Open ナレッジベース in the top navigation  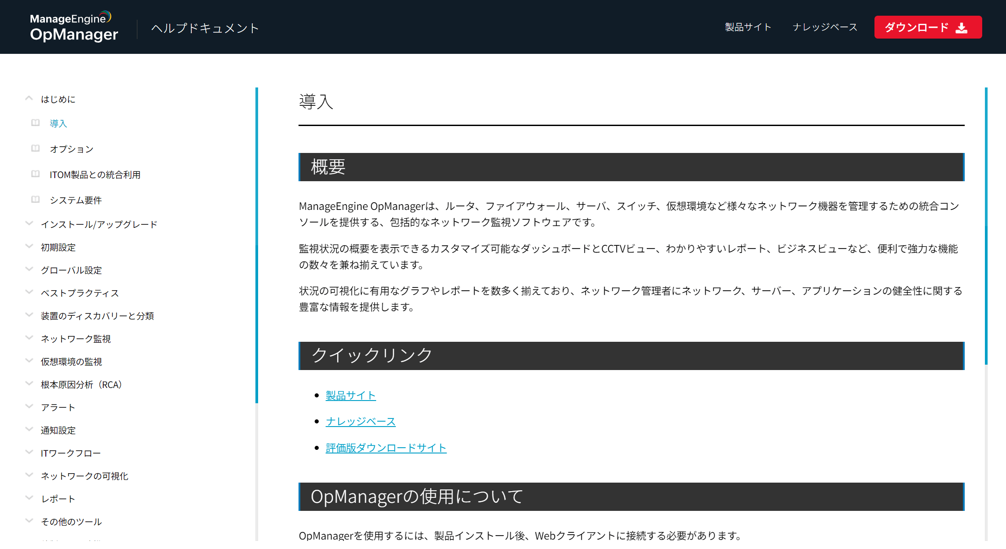point(825,27)
